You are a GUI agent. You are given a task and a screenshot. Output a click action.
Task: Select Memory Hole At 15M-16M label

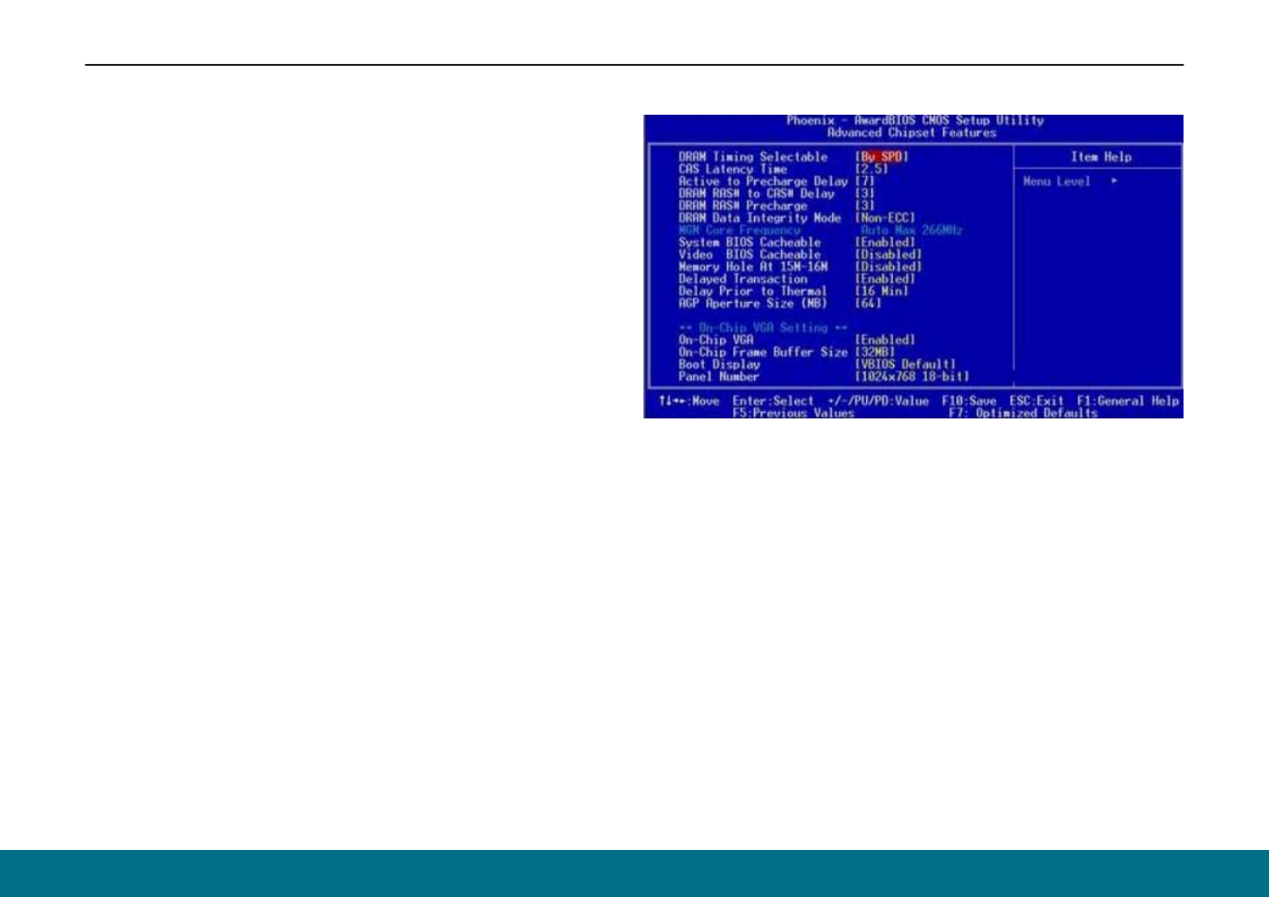click(753, 267)
